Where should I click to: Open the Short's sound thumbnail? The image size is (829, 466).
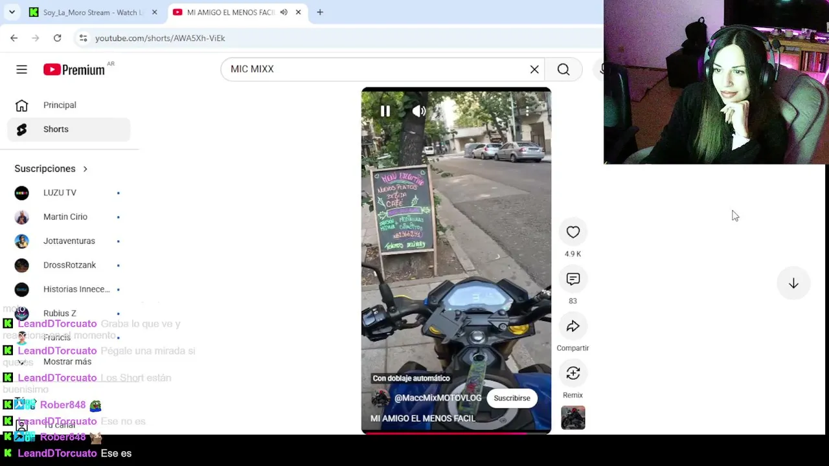click(573, 417)
